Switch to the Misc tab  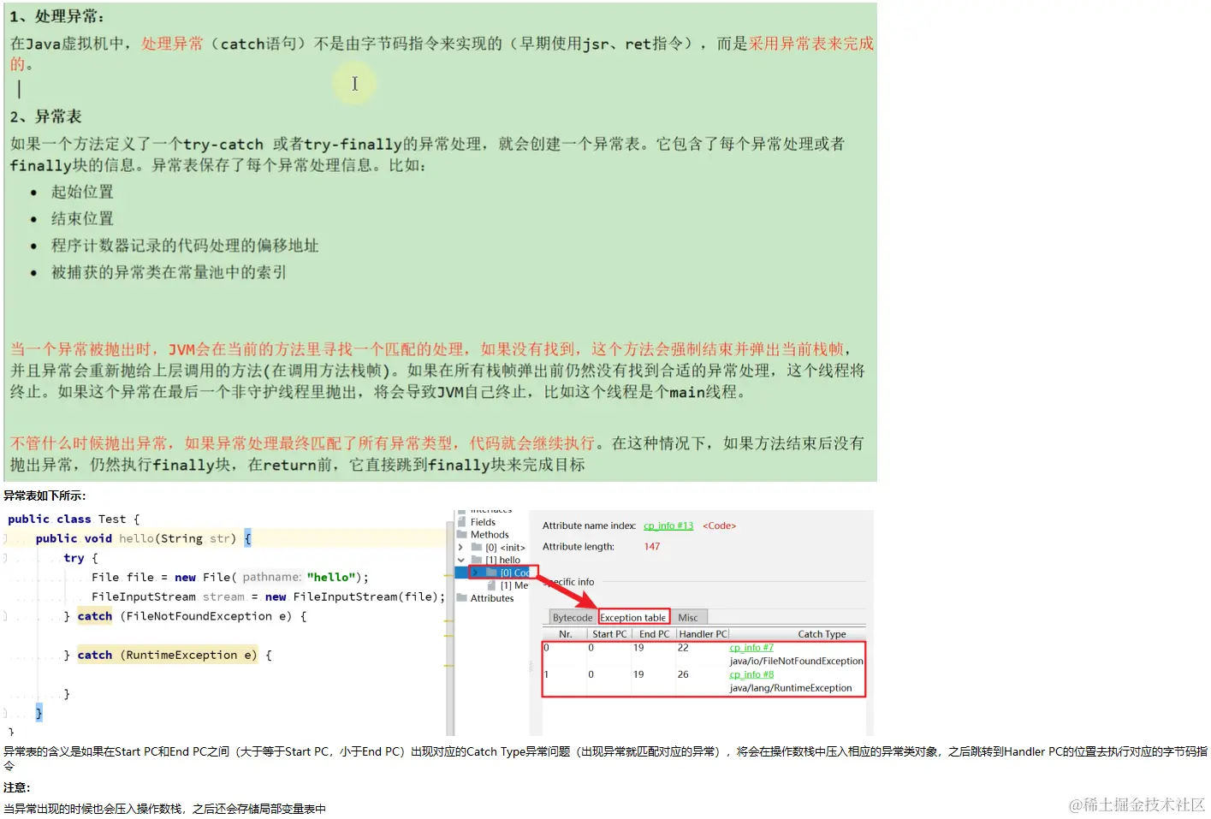pos(688,617)
